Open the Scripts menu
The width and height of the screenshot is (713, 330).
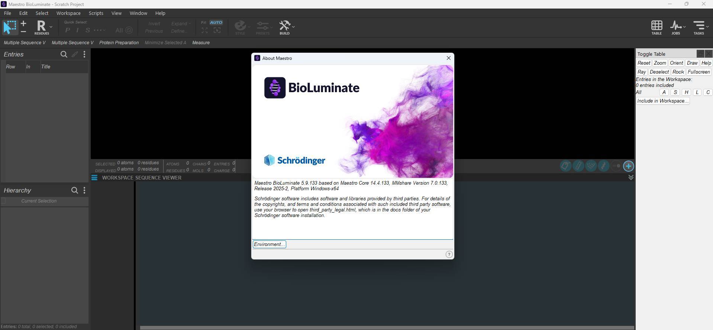click(96, 13)
